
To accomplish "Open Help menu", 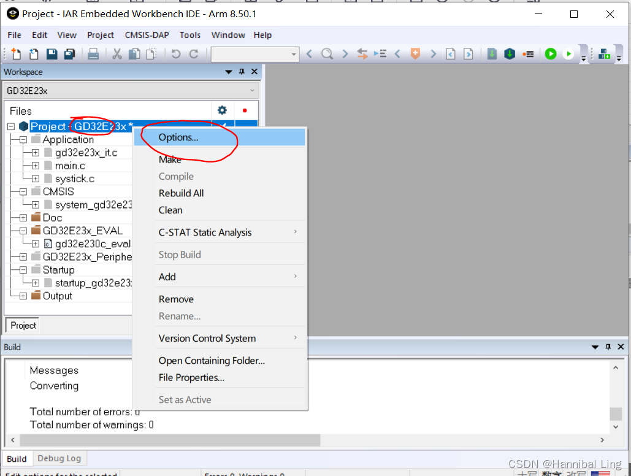I will pos(262,35).
